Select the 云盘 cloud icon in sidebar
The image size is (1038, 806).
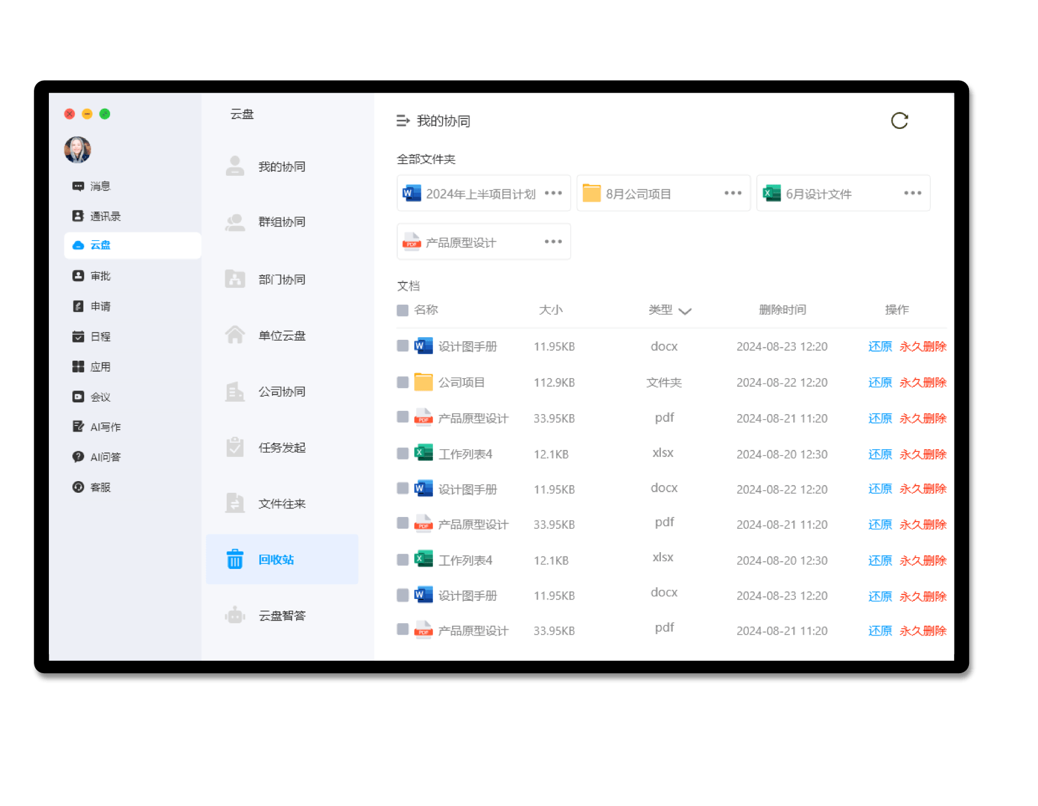tap(78, 245)
